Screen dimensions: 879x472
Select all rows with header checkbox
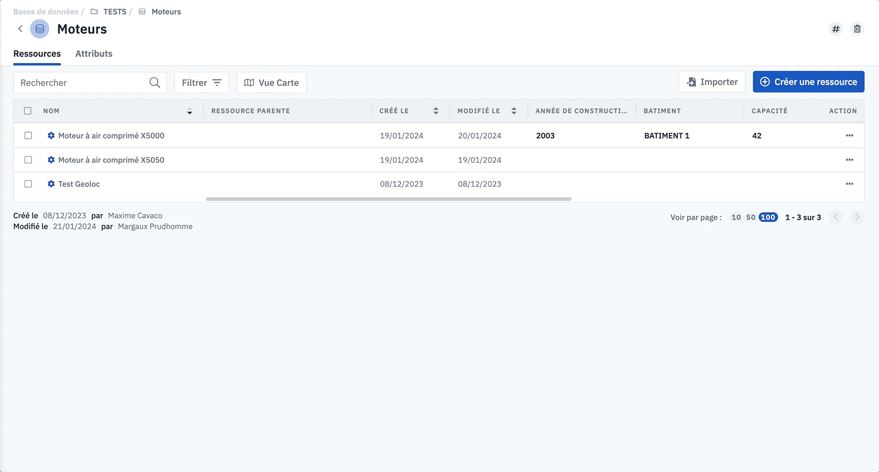[x=28, y=111]
